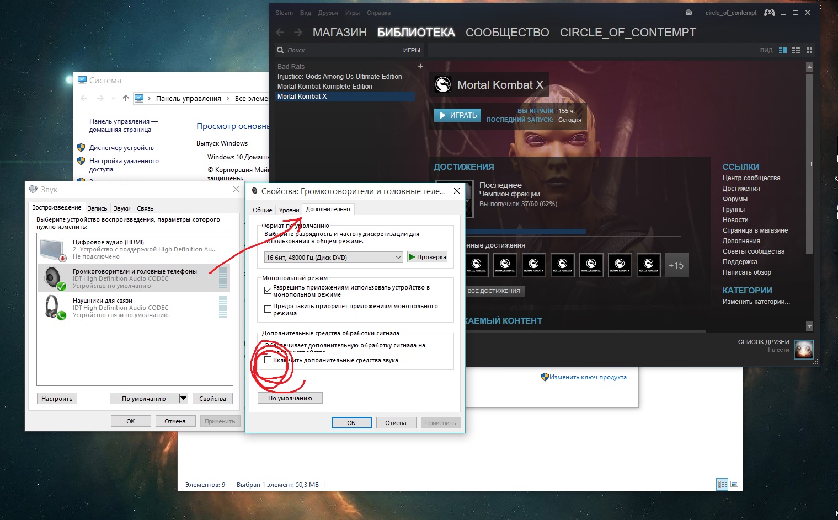The image size is (838, 520).
Task: Select the Громкоговорители speaker device icon
Action: click(x=54, y=278)
